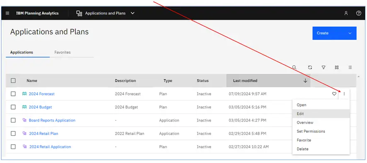
Task: Expand the Create button dropdown
Action: 350,33
